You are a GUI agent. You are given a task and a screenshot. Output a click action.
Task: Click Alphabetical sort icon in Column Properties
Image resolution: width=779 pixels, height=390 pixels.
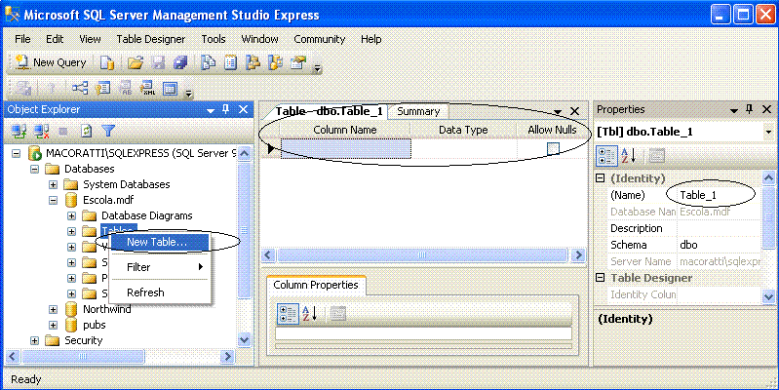coord(310,314)
